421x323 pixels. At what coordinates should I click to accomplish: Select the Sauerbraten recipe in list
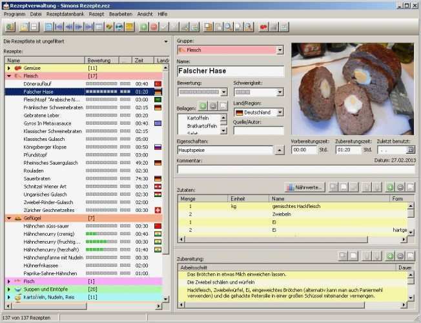39,178
